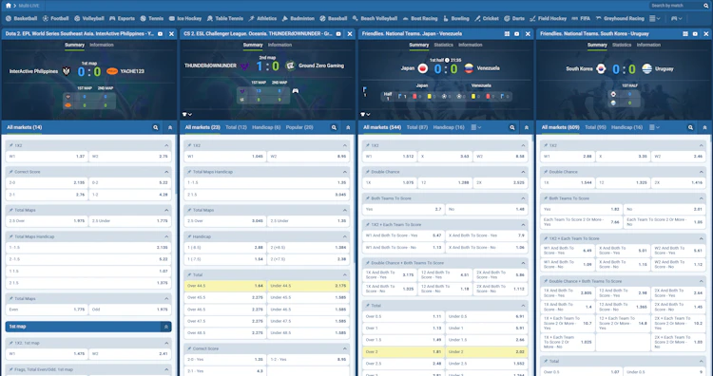Open more market filters dropdown in Japan - Venezuela panel
713x376 pixels.
475,127
